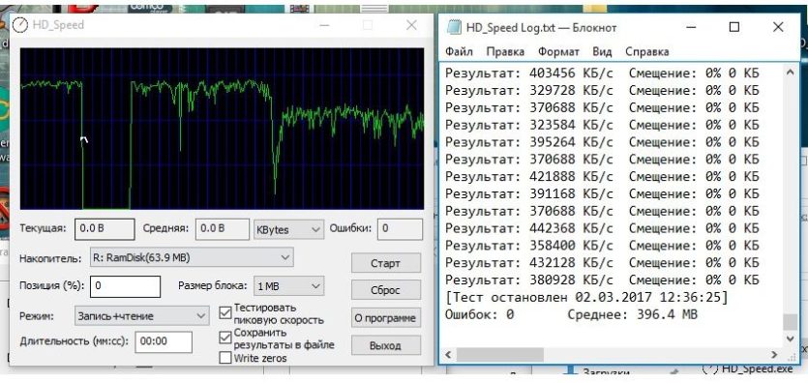The height and width of the screenshot is (383, 808).
Task: Disable the peak speed test checkbox
Action: coord(225,312)
